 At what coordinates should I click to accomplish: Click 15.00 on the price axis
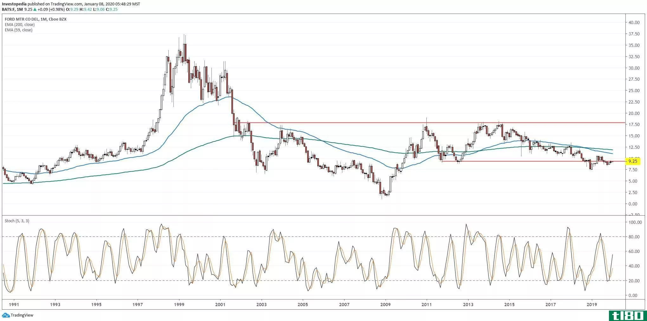[x=634, y=136]
